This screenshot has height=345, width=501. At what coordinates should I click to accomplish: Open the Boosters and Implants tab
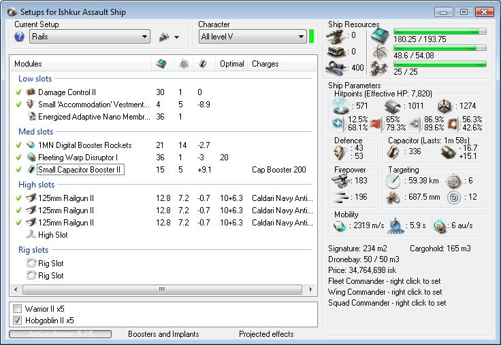pyautogui.click(x=163, y=334)
